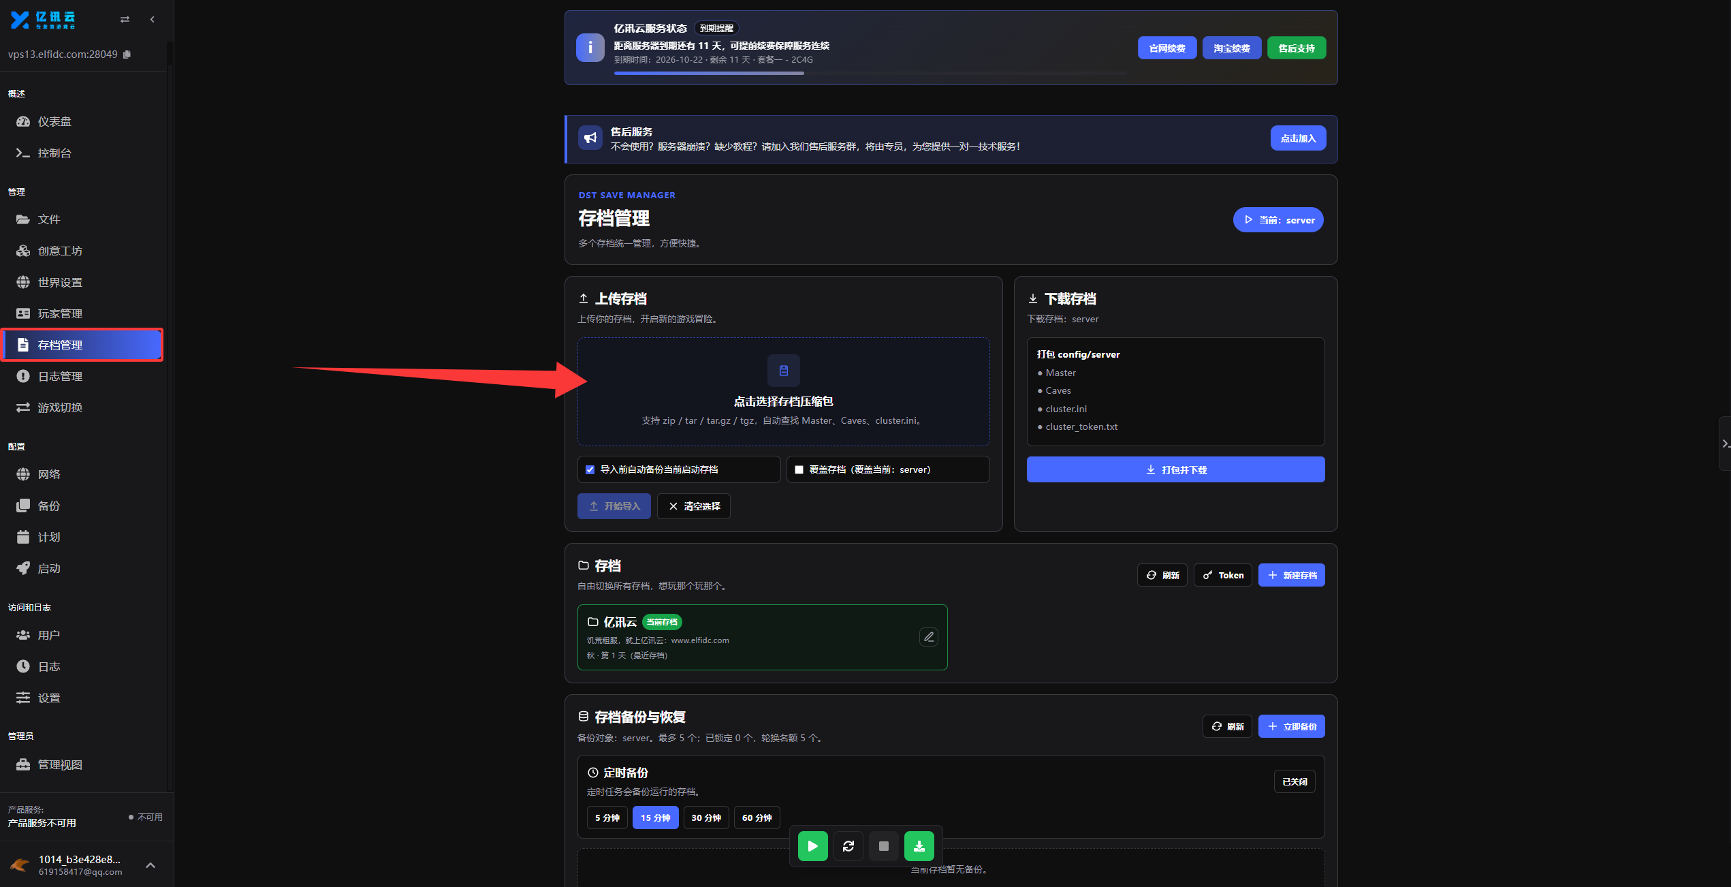The width and height of the screenshot is (1731, 887).
Task: Select 30 分钟 backup interval
Action: pos(706,818)
